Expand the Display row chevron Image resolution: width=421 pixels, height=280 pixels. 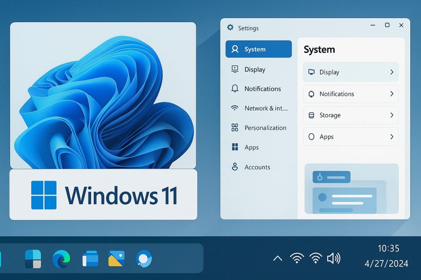point(391,72)
